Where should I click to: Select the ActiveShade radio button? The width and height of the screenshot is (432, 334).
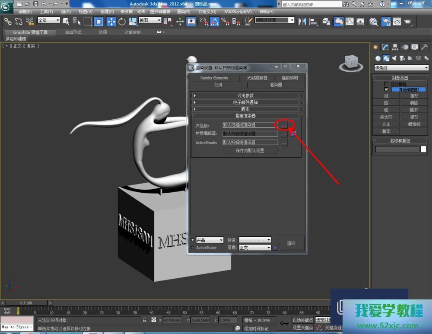[x=193, y=248]
